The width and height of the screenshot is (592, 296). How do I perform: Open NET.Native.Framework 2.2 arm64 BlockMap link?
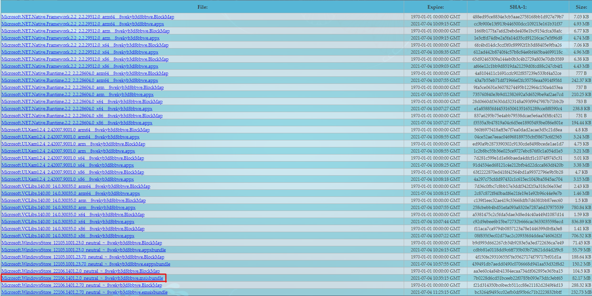click(x=88, y=17)
